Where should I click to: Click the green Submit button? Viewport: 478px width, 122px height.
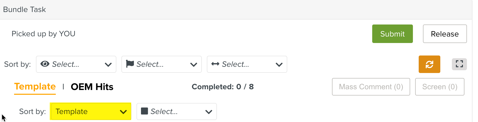[393, 34]
